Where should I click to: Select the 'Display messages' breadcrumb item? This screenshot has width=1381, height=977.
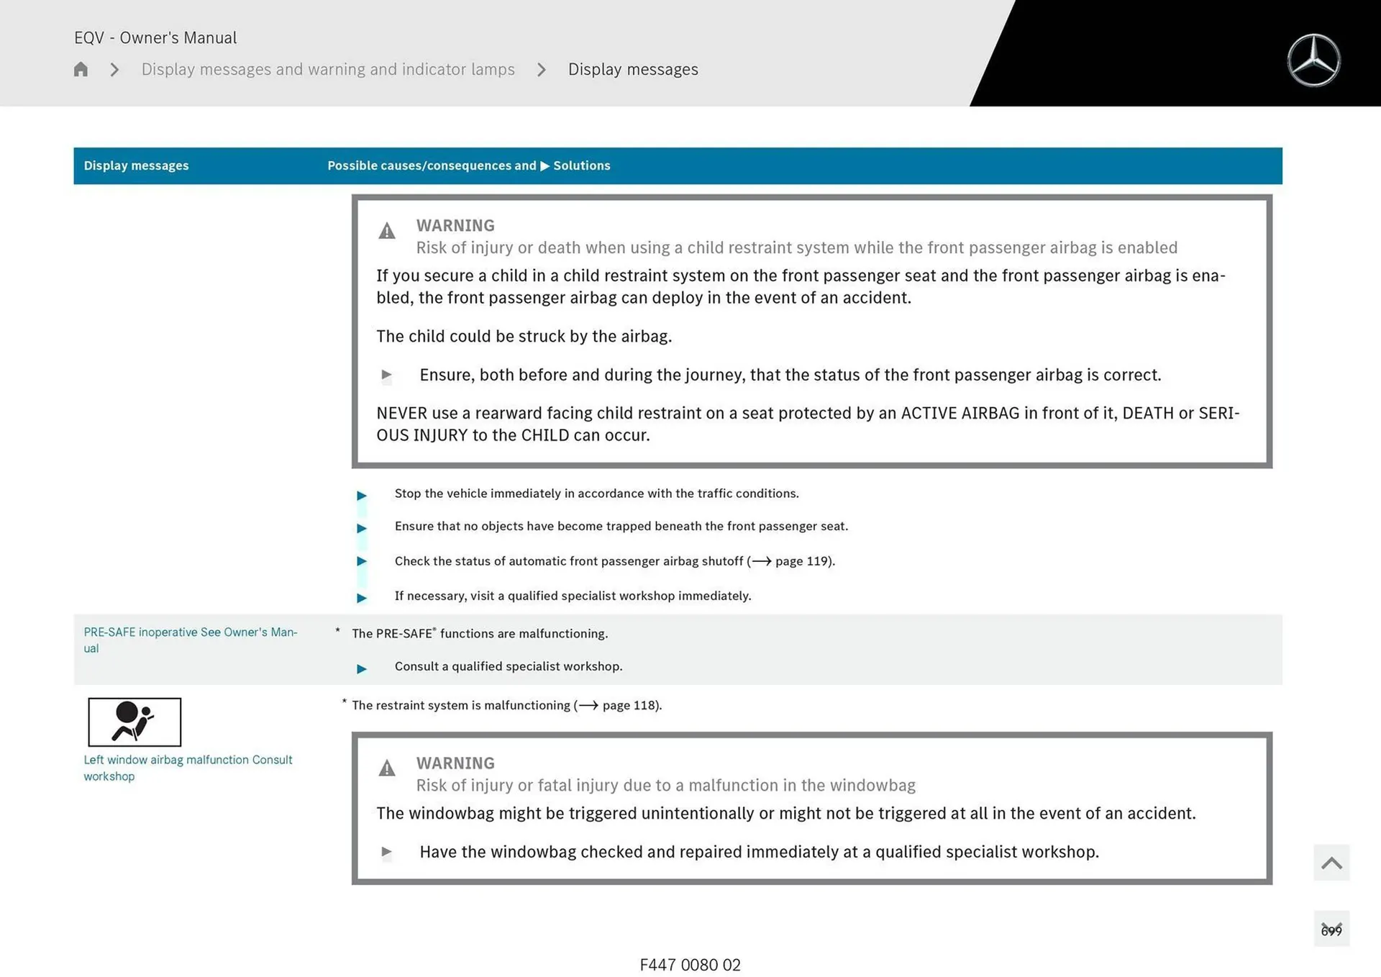632,69
